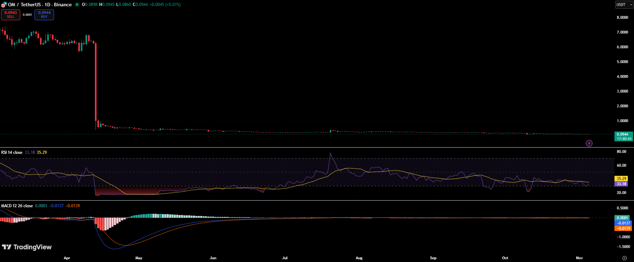This screenshot has width=634, height=262.
Task: Select the RSI 14 close indicator legend
Action: pyautogui.click(x=12, y=152)
